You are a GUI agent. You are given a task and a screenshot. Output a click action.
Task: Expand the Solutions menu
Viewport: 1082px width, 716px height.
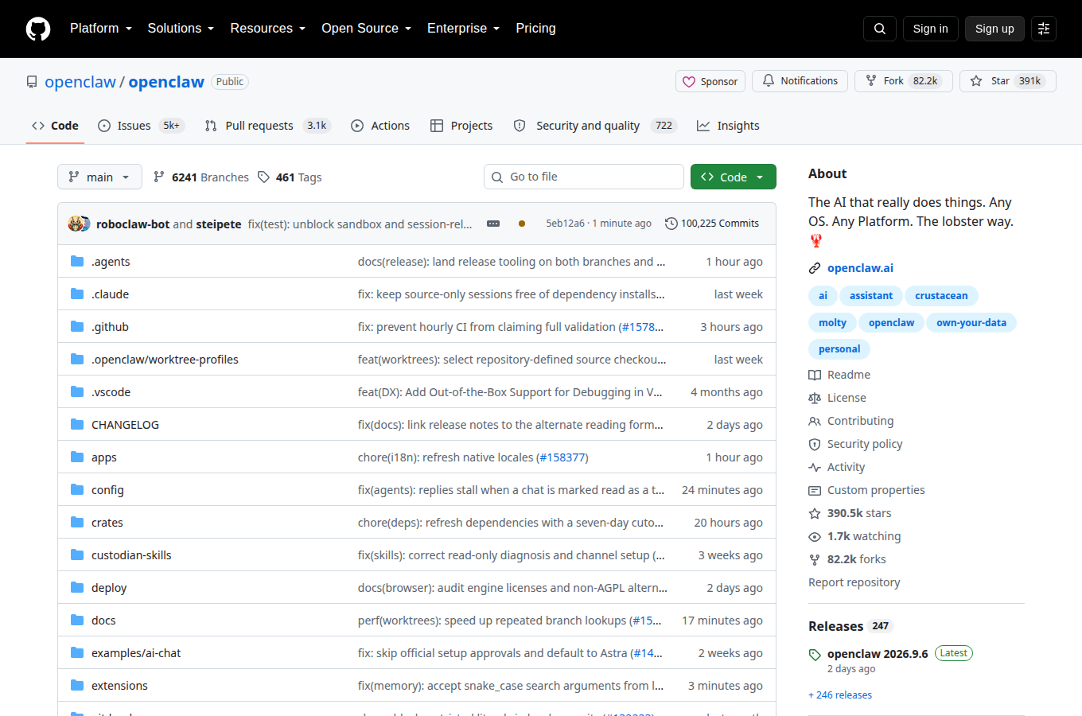tap(181, 29)
